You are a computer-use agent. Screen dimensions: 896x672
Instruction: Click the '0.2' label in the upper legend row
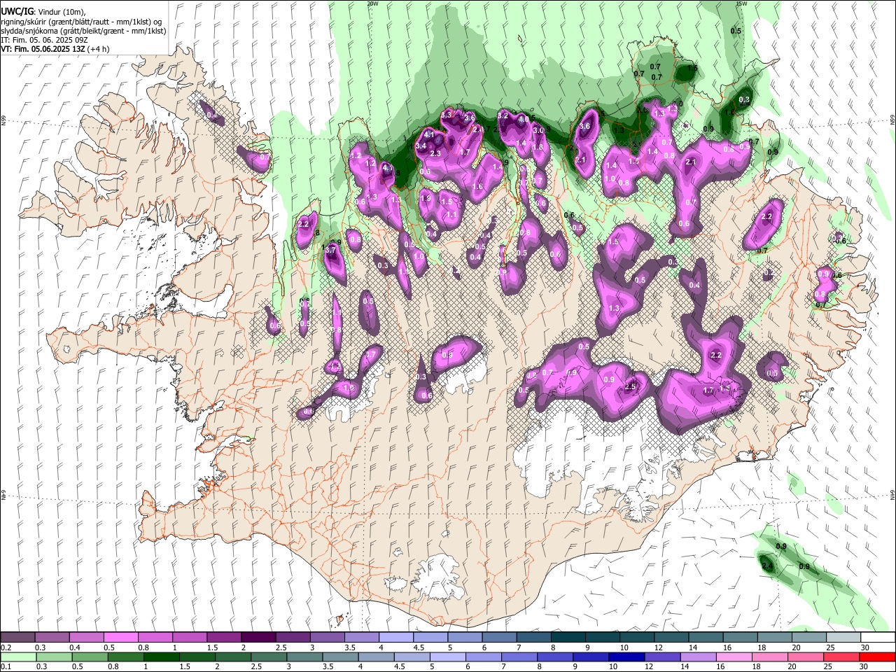(6, 647)
